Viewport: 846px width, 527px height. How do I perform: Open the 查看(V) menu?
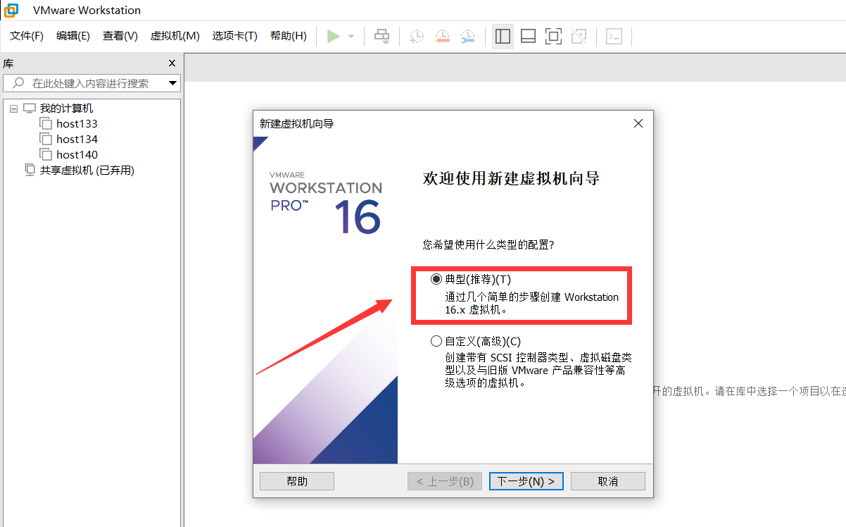click(120, 36)
